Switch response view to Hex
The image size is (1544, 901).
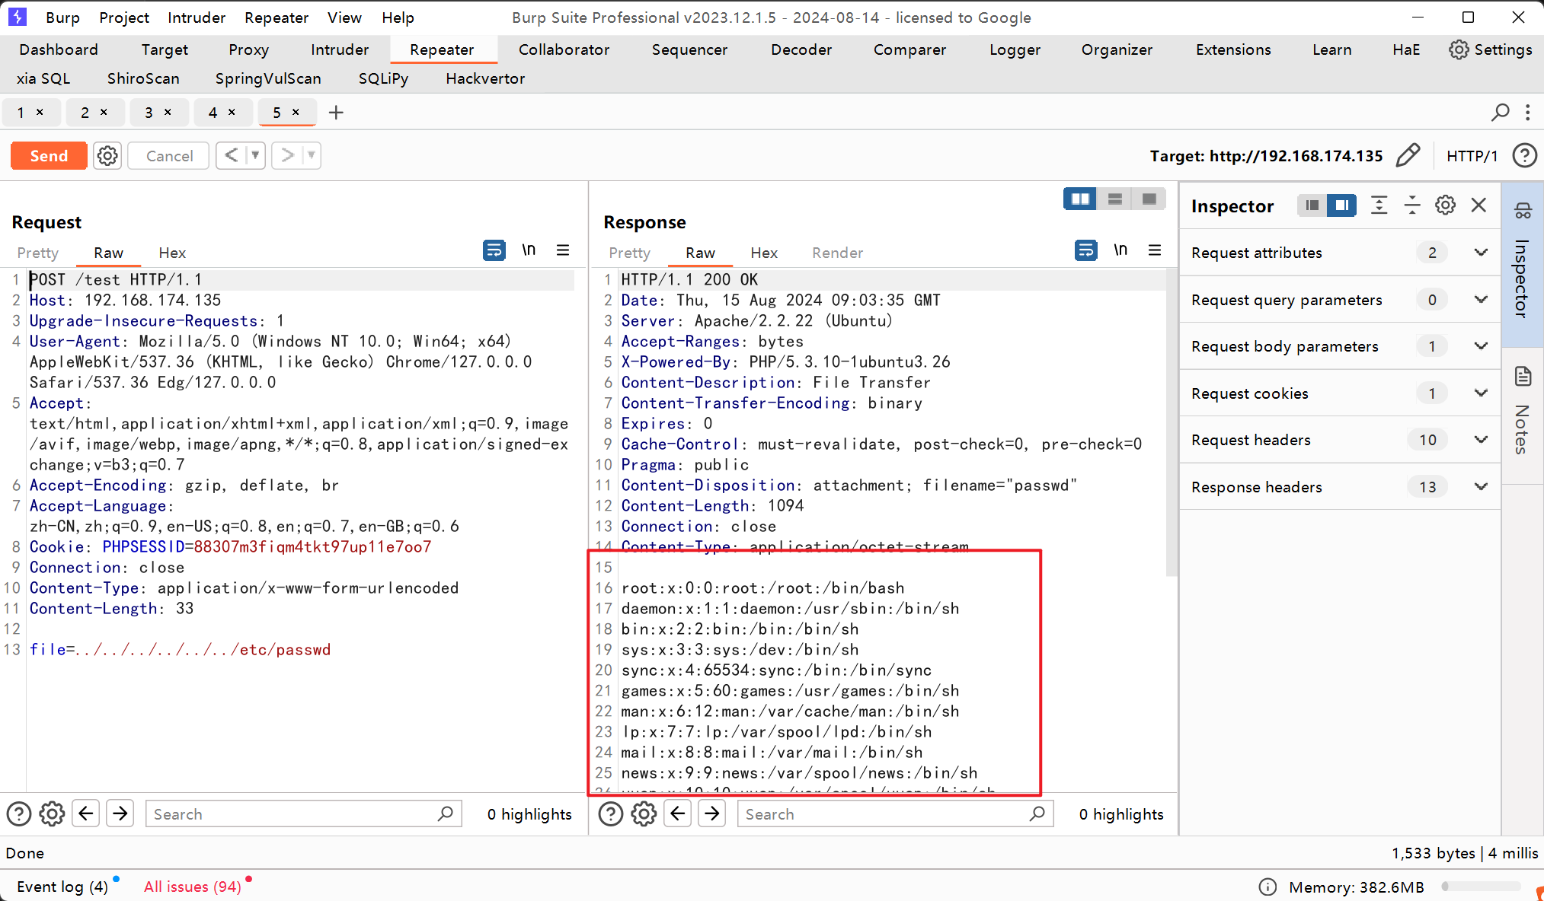pyautogui.click(x=764, y=253)
